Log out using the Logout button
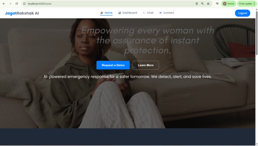Viewport: 258px width, 146px height. pyautogui.click(x=243, y=13)
